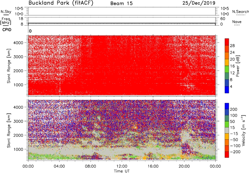Image resolution: width=249 pixels, height=173 pixels.
Task: Click the date '25/Dec/2019'
Action: (199, 3)
